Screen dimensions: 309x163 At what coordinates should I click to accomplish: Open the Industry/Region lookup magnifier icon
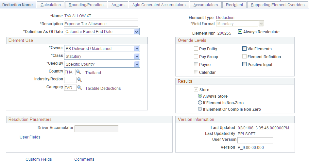point(79,80)
